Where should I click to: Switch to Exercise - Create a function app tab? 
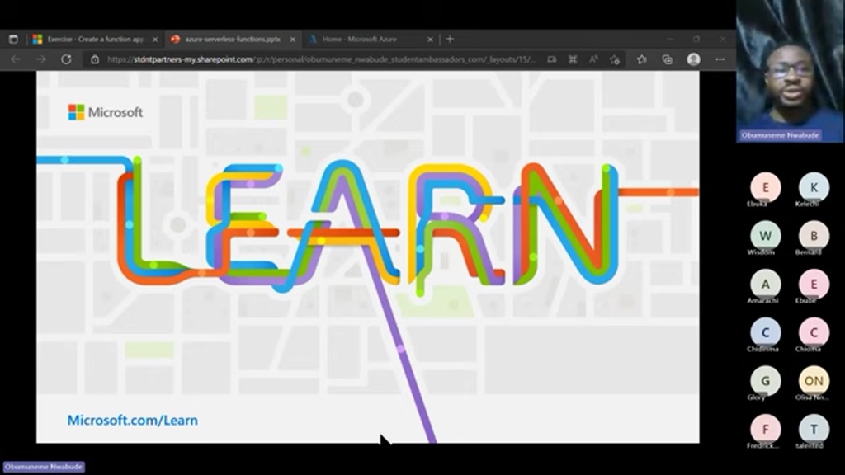coord(96,40)
